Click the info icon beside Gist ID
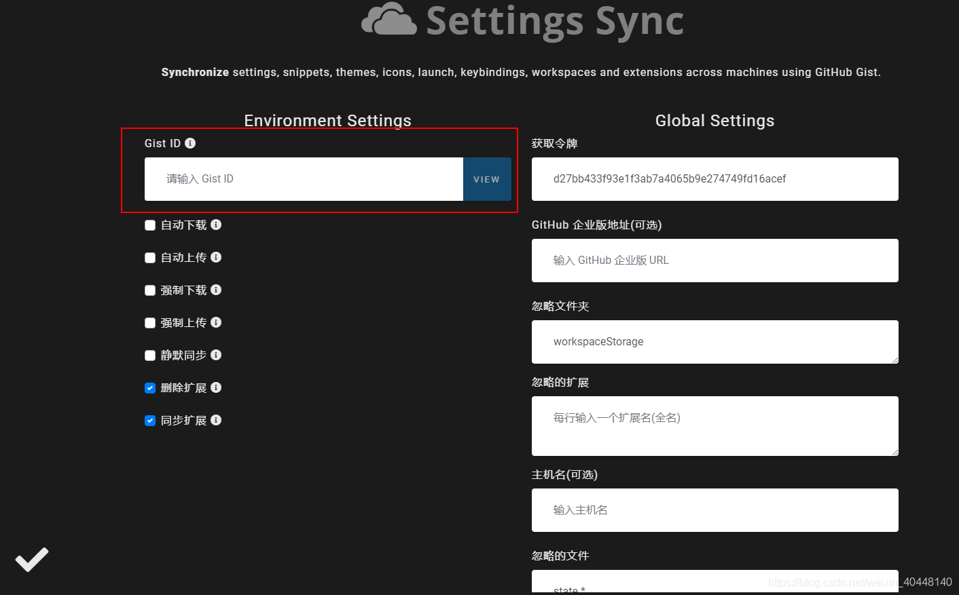The width and height of the screenshot is (959, 595). [x=190, y=143]
